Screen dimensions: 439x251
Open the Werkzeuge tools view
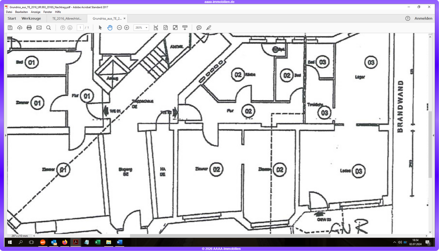tap(31, 18)
